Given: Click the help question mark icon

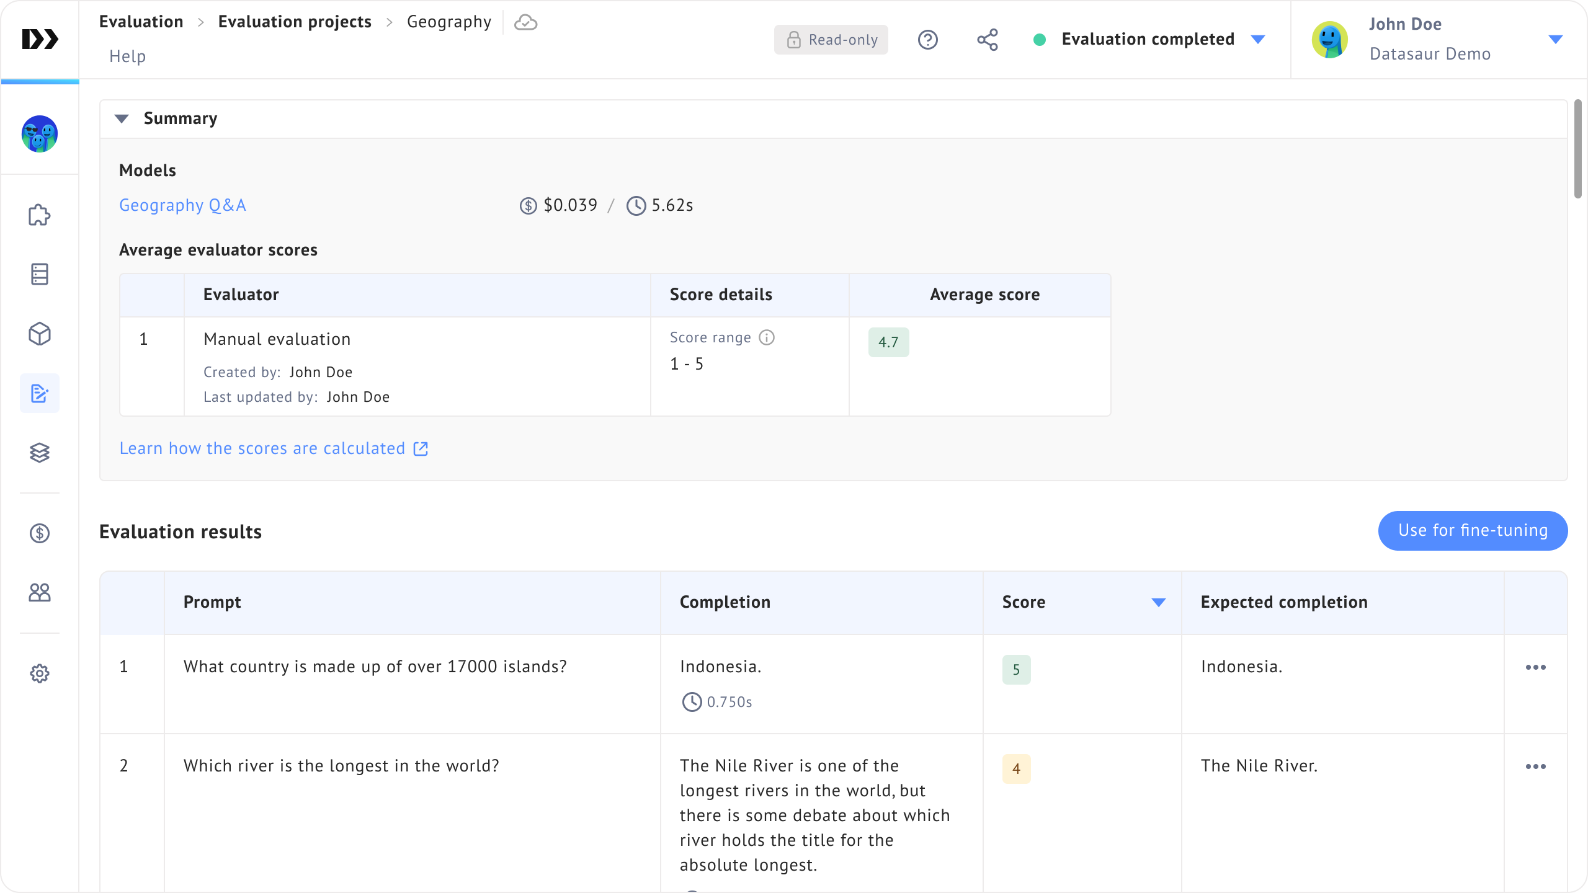Looking at the screenshot, I should pos(928,40).
